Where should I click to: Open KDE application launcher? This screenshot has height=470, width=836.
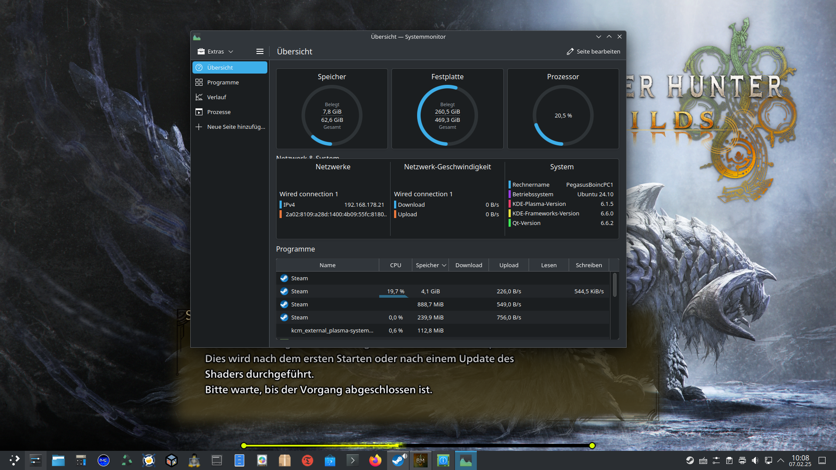(14, 460)
